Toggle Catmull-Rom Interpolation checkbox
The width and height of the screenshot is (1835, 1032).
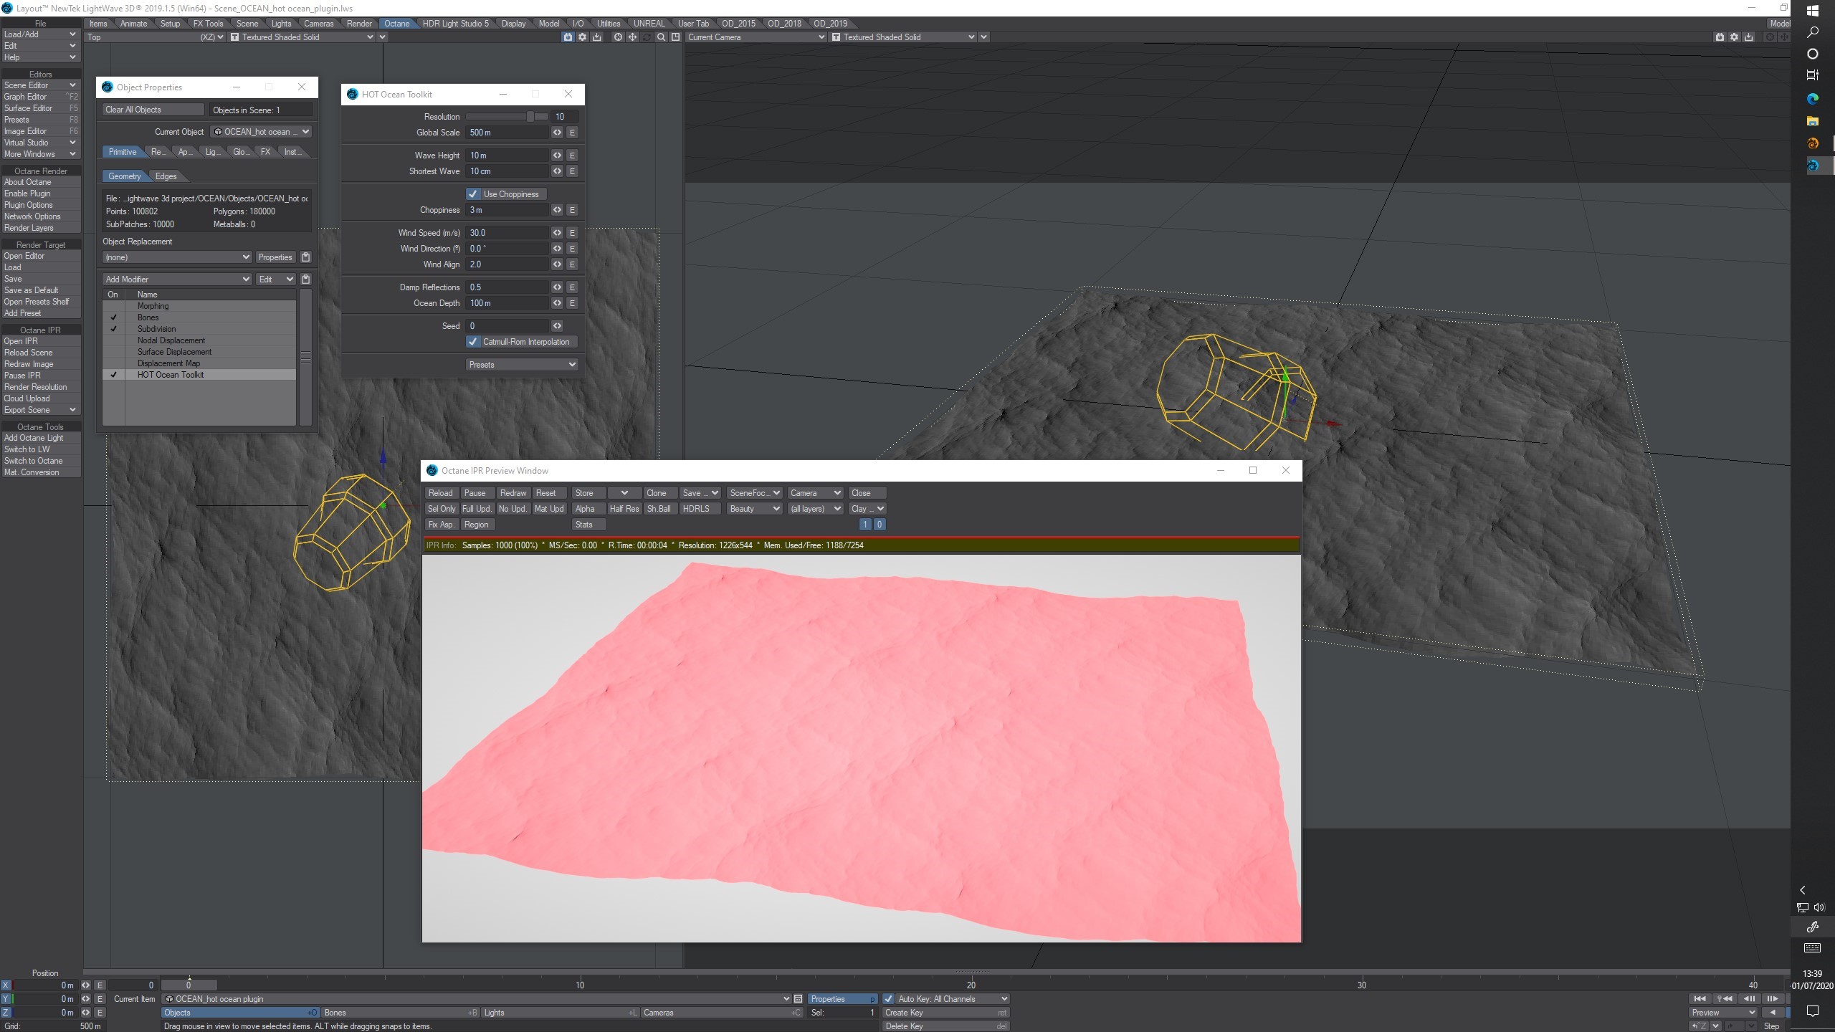472,342
